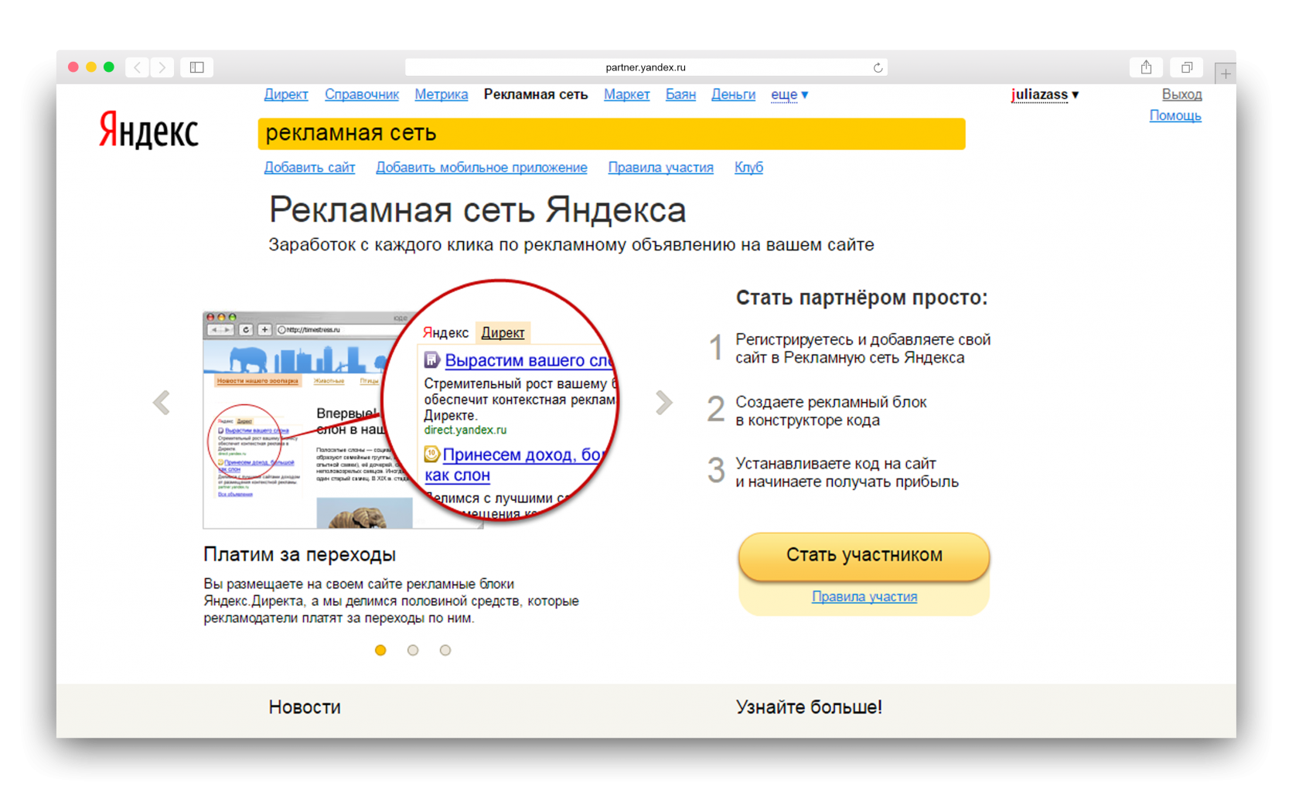Open the Деньги service link
Viewport: 1299px width, 807px height.
pos(733,94)
